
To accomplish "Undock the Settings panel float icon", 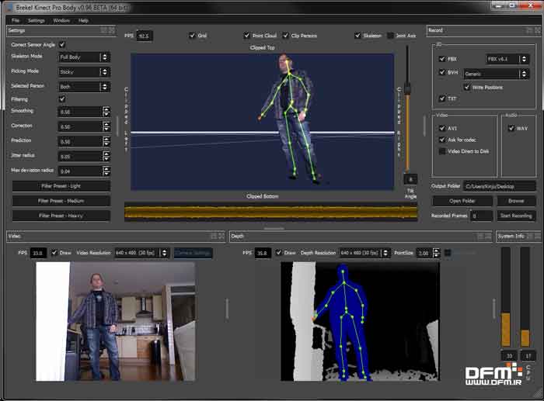I will [103, 30].
